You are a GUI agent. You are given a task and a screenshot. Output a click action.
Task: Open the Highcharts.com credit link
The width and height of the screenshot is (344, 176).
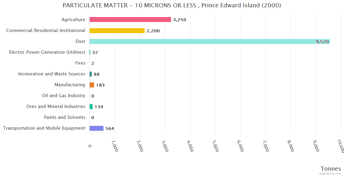330,174
